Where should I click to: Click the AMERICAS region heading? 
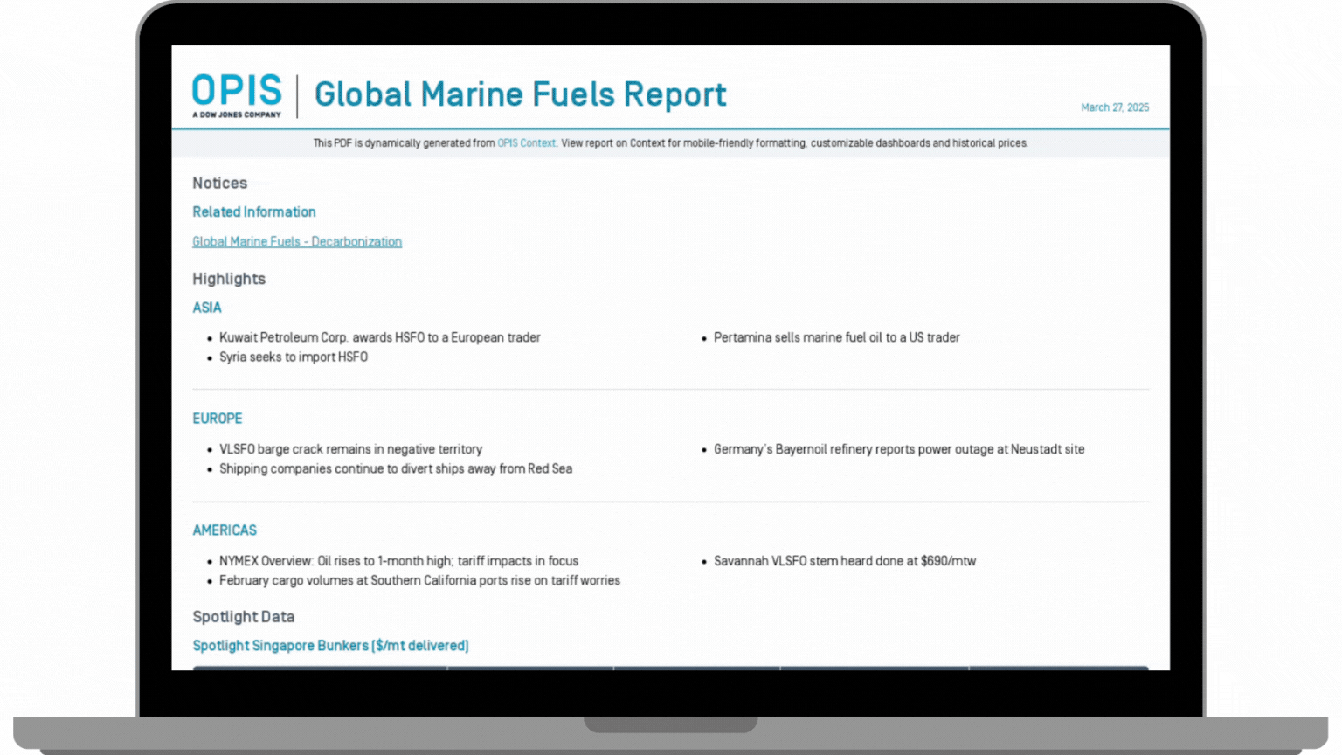(225, 530)
